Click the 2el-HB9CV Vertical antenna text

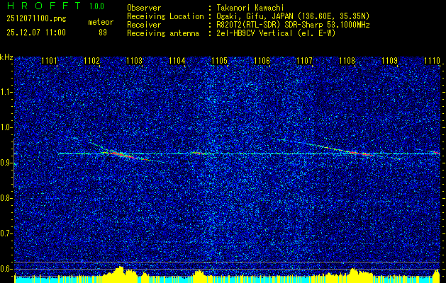click(275, 33)
